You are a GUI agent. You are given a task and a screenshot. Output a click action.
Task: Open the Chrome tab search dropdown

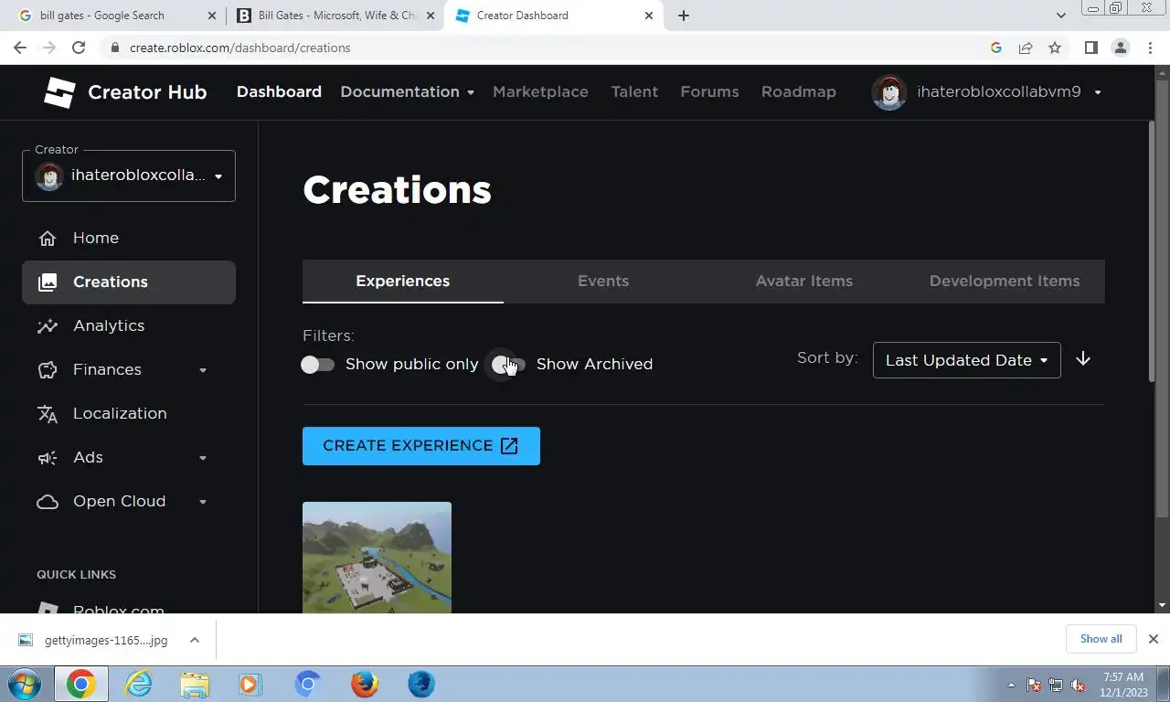pyautogui.click(x=1060, y=16)
